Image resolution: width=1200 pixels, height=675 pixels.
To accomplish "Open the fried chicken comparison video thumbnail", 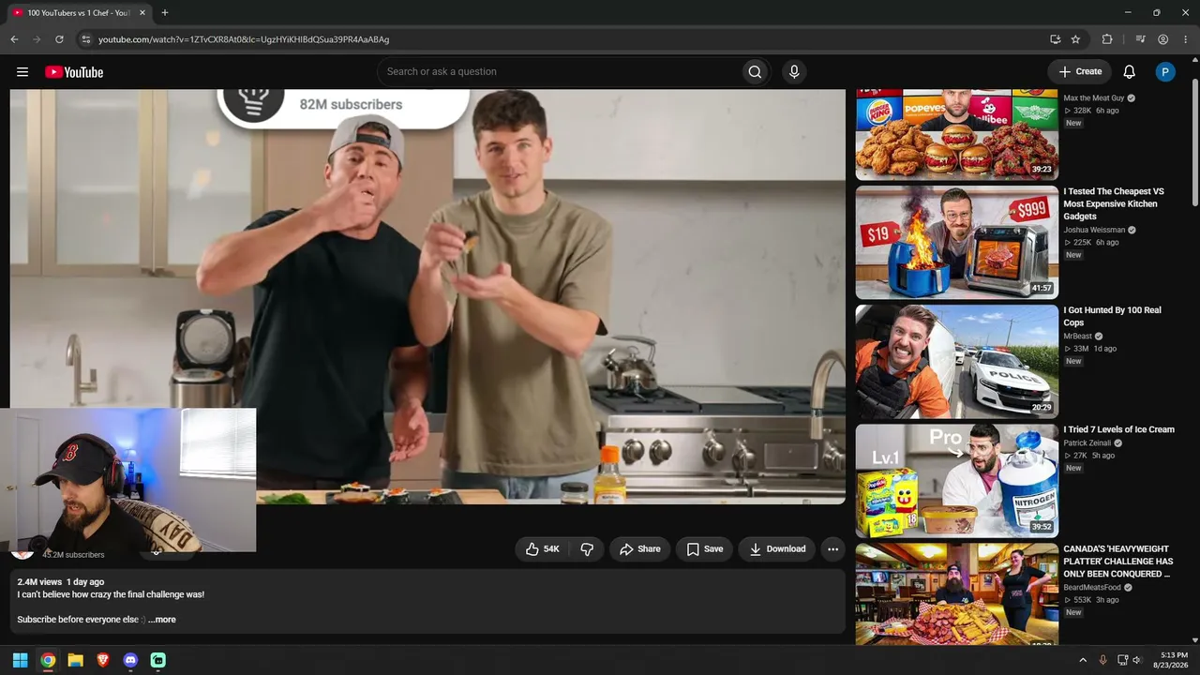I will click(x=957, y=135).
